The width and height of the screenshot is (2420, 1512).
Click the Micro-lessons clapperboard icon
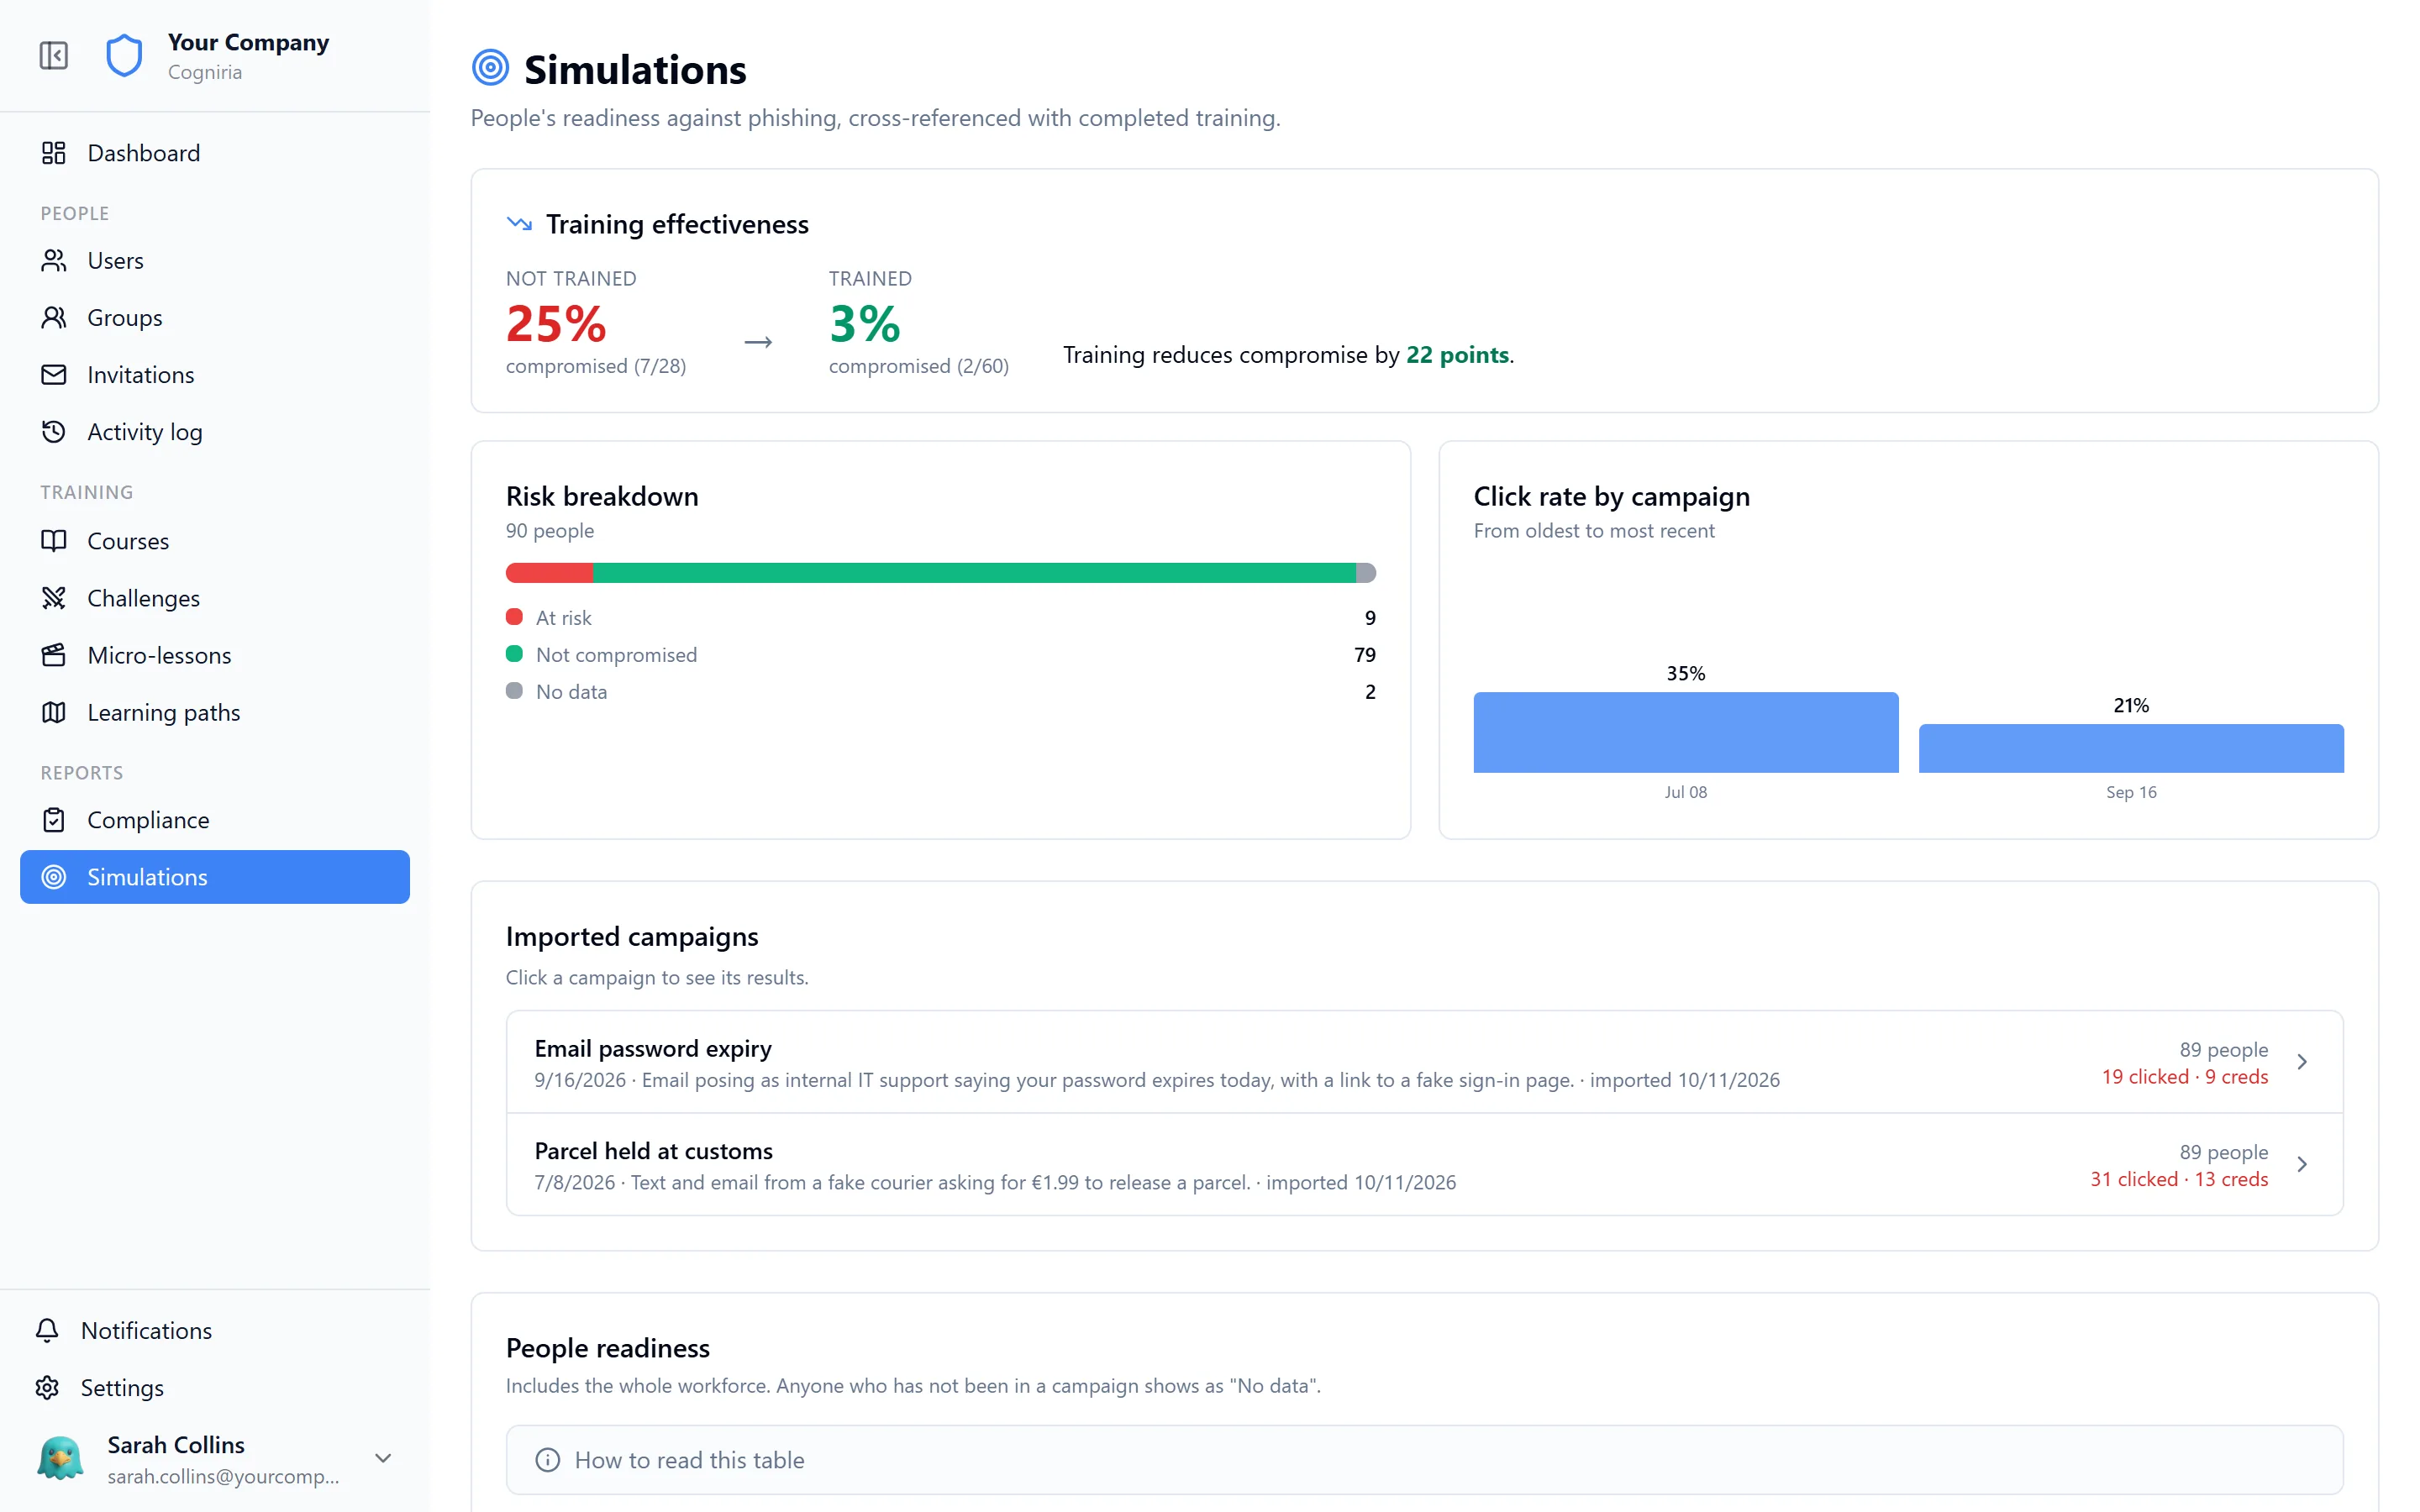[54, 655]
